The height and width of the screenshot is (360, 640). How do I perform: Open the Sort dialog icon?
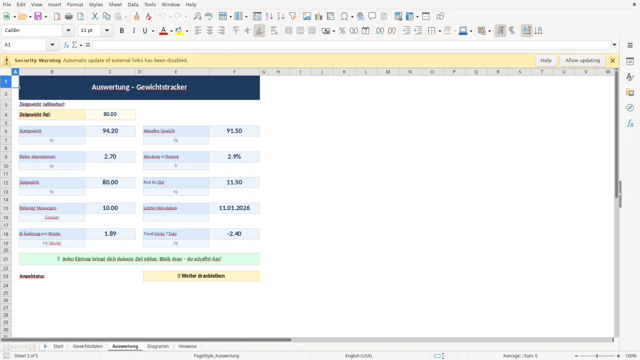tap(257, 17)
